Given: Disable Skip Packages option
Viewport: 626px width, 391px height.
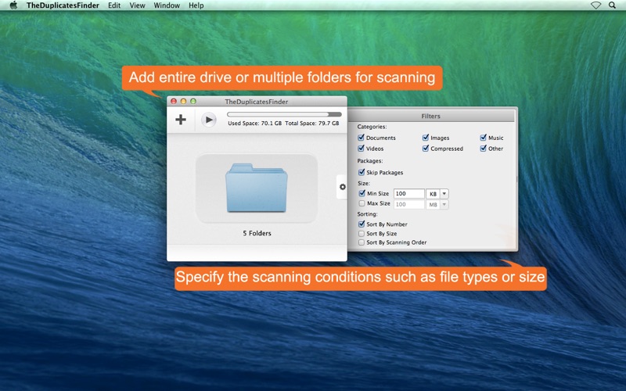Looking at the screenshot, I should click(x=362, y=172).
